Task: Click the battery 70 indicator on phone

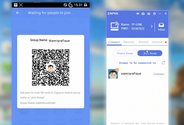Action: (71, 5)
